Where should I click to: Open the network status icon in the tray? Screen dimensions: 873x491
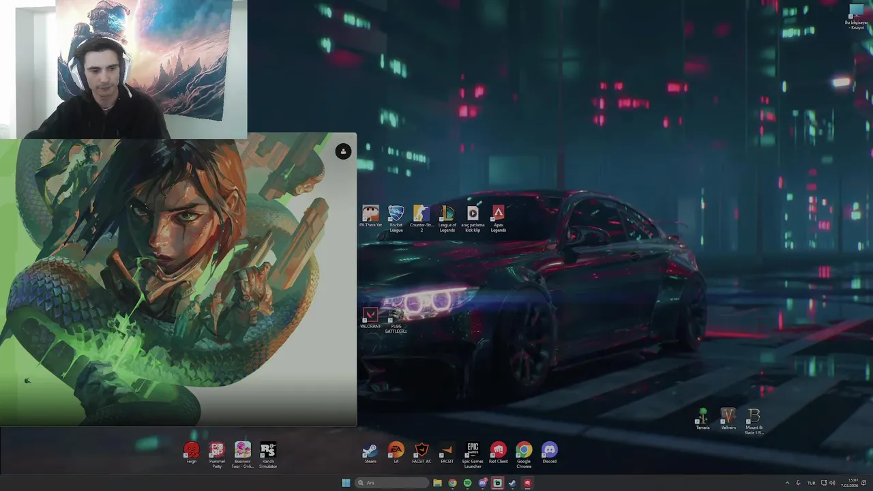pyautogui.click(x=824, y=483)
